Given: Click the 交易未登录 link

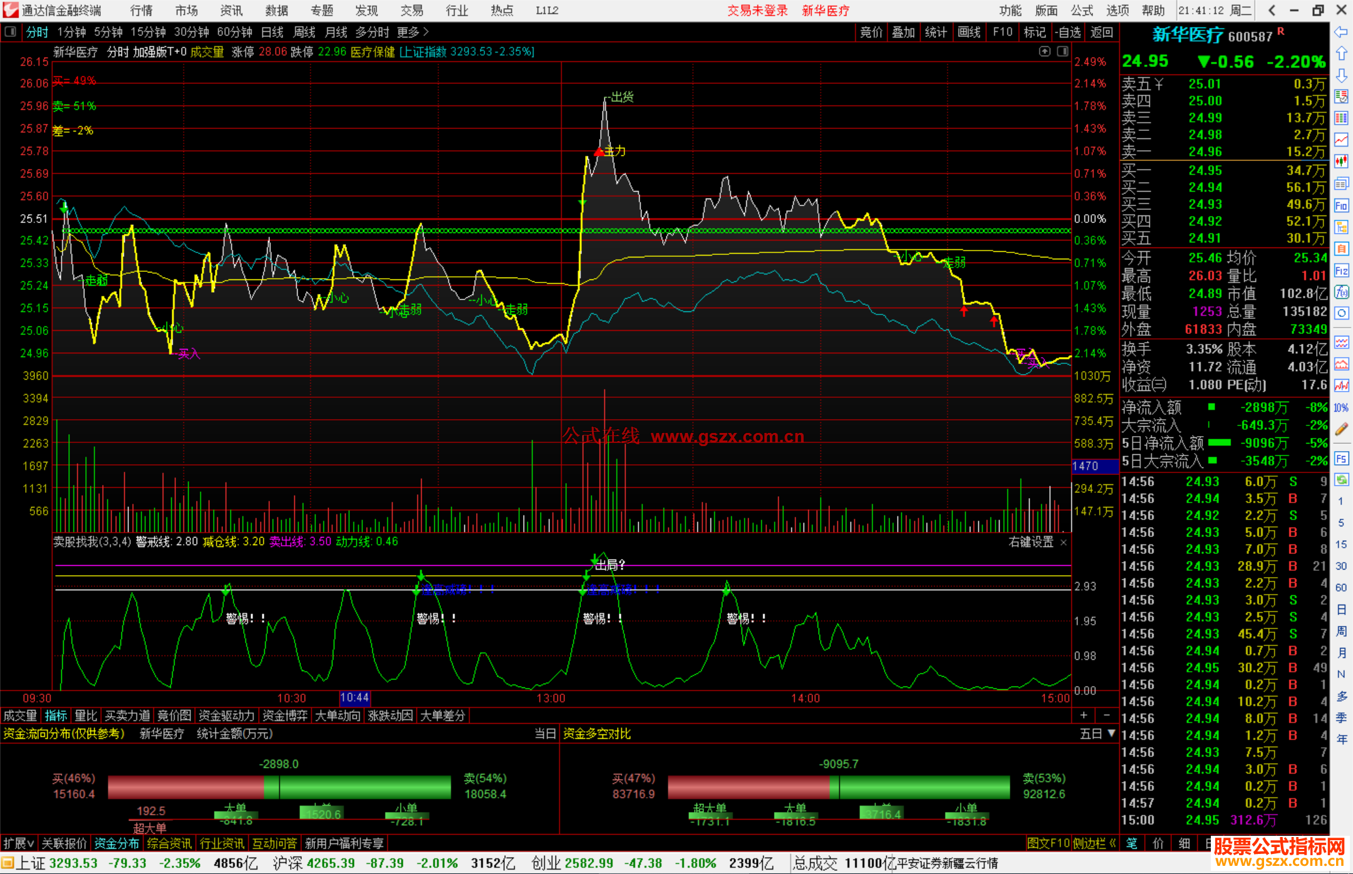Looking at the screenshot, I should click(x=757, y=10).
